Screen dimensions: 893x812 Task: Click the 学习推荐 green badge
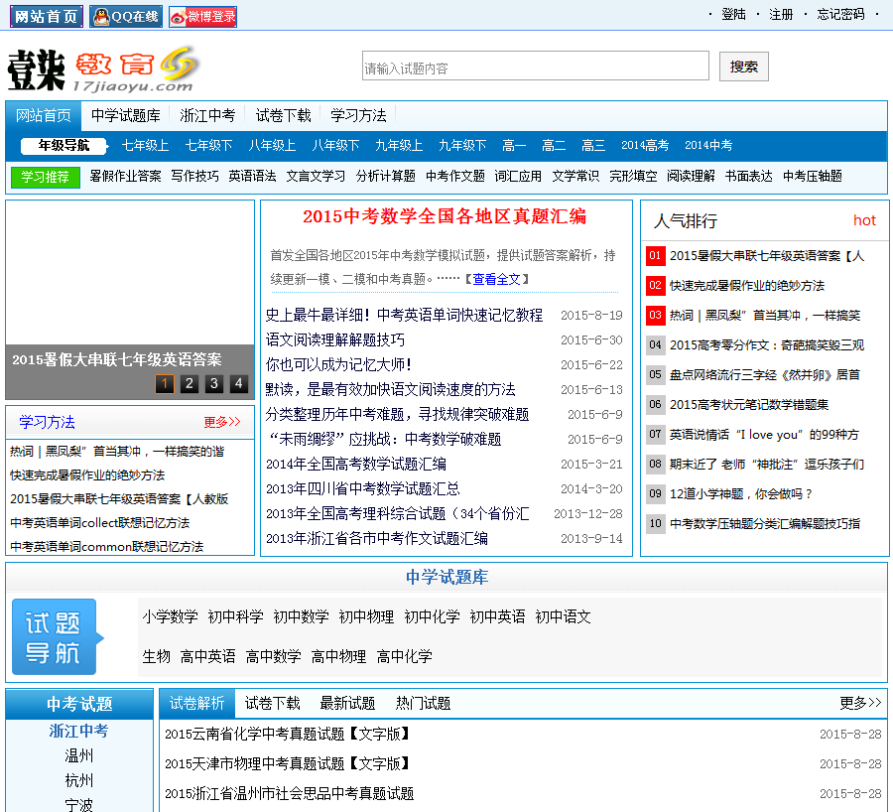(x=45, y=177)
